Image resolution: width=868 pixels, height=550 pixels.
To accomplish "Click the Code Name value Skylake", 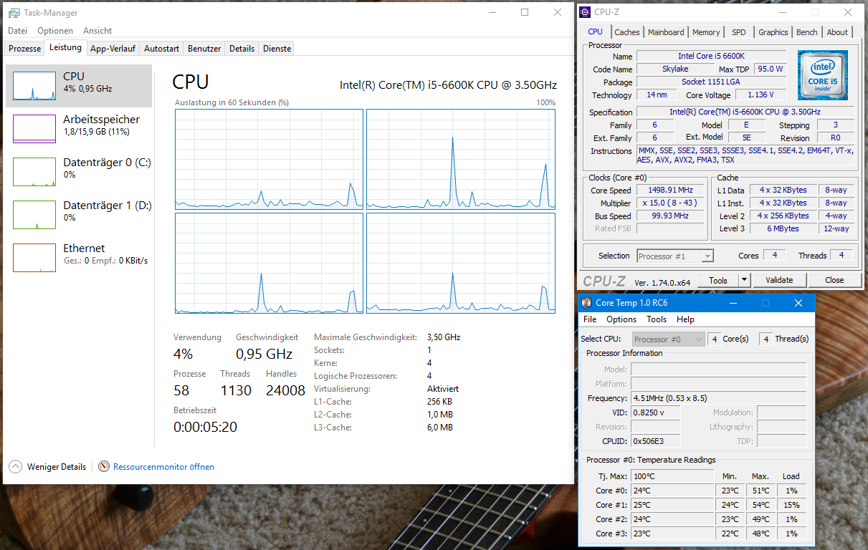I will coord(675,69).
